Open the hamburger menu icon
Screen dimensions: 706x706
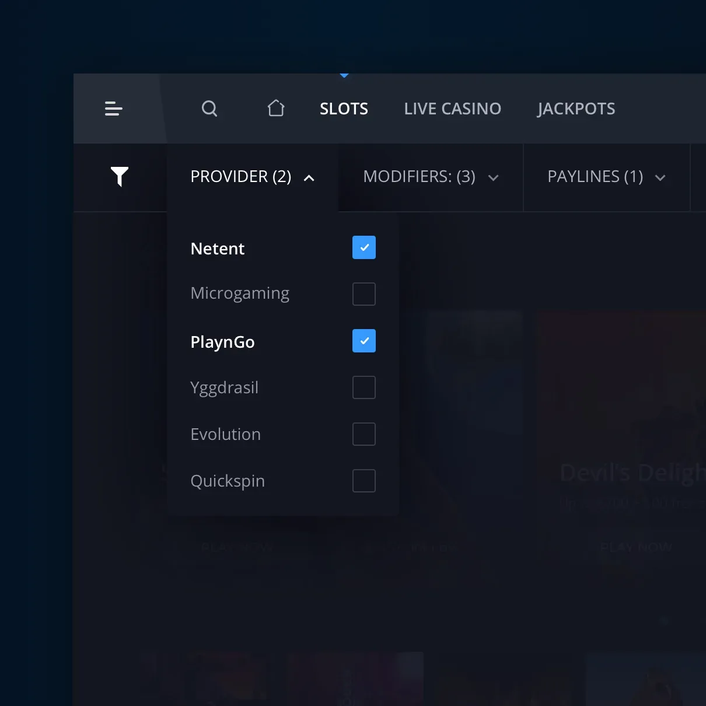[x=113, y=109]
